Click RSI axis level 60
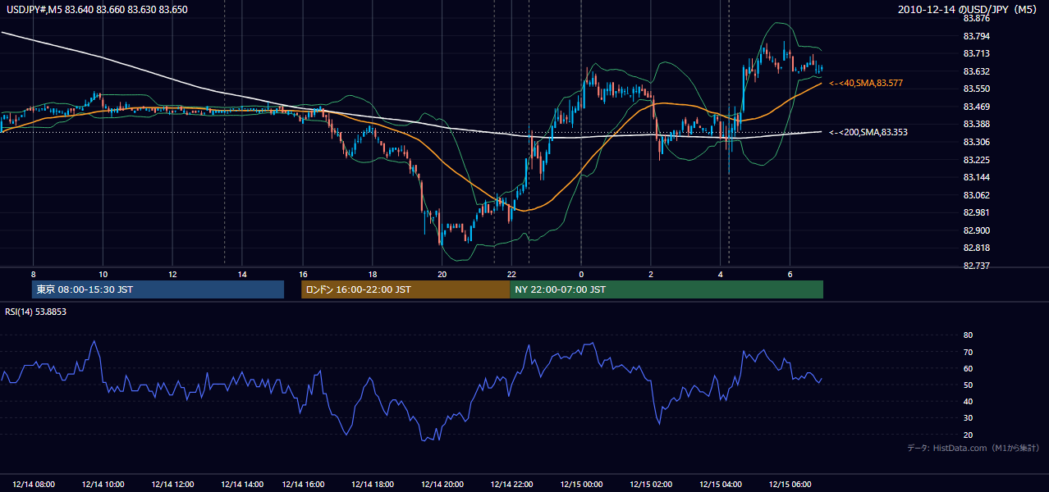The height and width of the screenshot is (492, 1049). (968, 368)
